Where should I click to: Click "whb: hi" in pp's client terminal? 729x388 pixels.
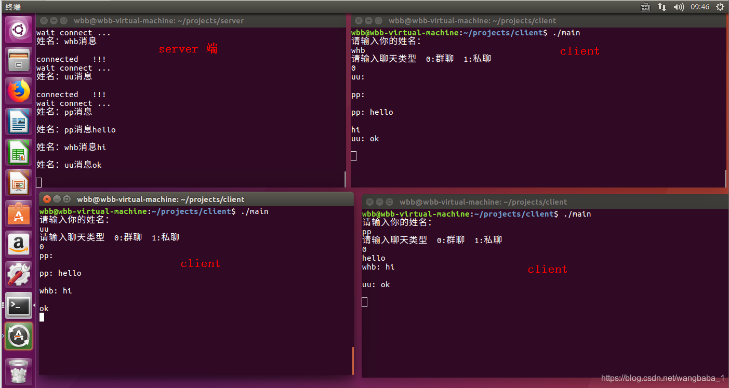coord(378,267)
